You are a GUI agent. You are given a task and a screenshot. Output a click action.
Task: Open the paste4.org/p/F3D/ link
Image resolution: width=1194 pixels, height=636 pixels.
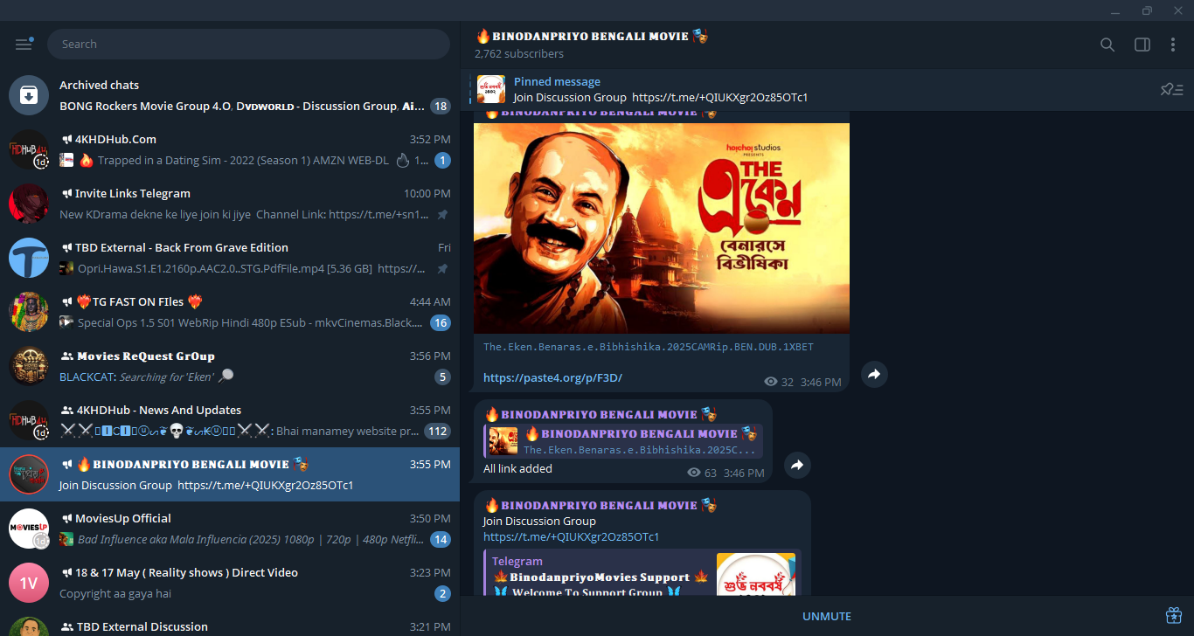click(552, 378)
